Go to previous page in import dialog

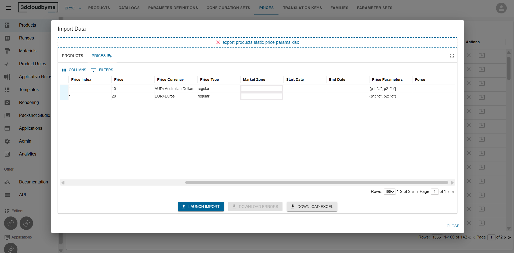[417, 192]
